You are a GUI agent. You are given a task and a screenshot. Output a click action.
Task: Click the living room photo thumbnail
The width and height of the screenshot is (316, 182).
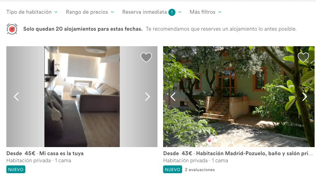[82, 97]
